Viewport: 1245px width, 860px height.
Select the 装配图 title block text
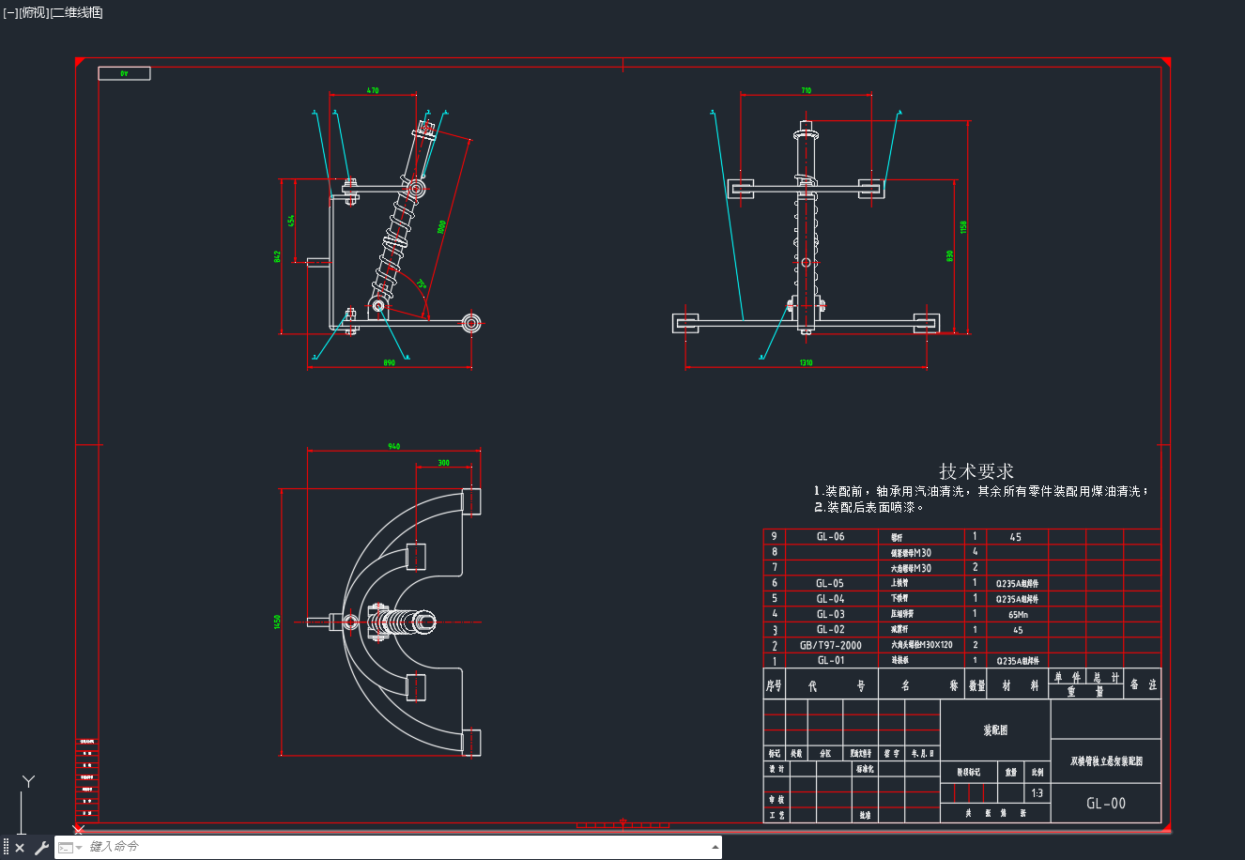point(995,730)
